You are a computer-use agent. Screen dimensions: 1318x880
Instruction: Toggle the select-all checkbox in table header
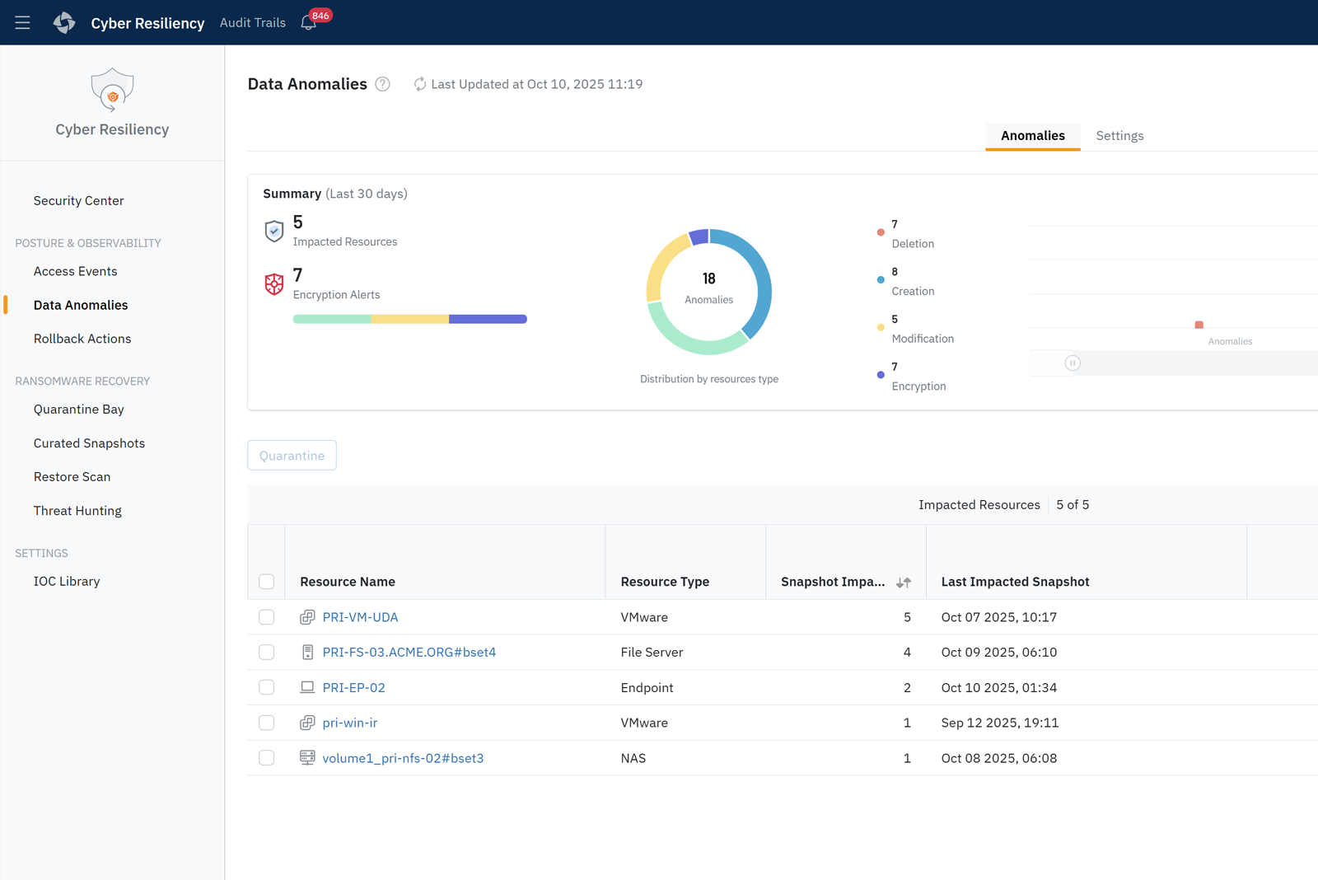click(x=267, y=582)
